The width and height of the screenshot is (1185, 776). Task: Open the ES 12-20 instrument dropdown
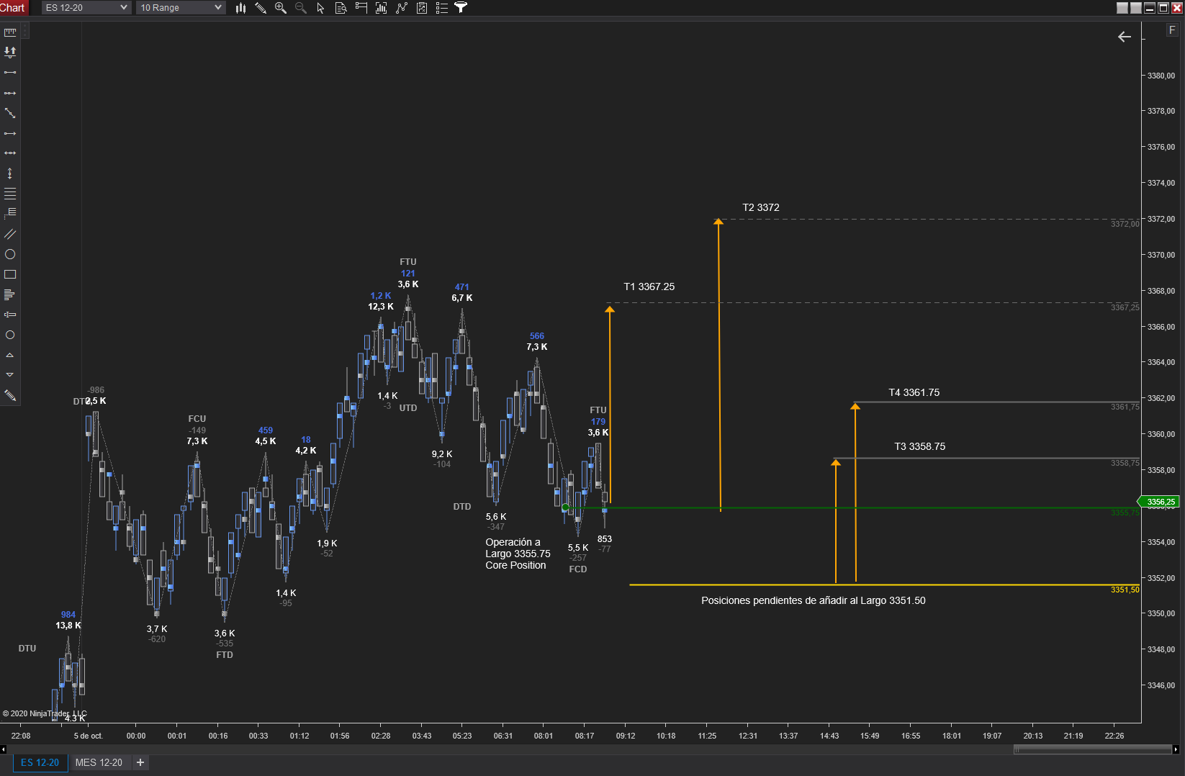click(86, 8)
